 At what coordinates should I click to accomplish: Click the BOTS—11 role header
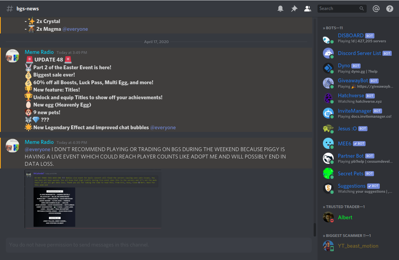pyautogui.click(x=332, y=28)
